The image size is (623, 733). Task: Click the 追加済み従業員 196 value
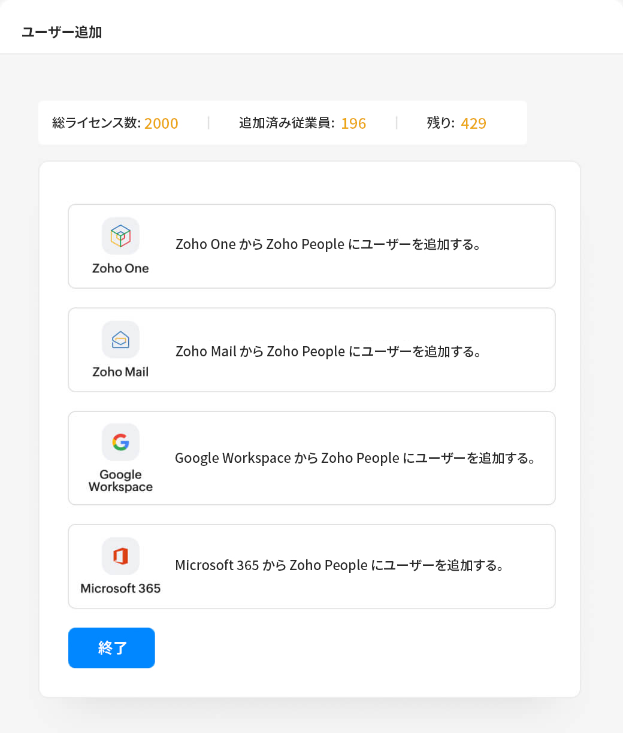353,123
